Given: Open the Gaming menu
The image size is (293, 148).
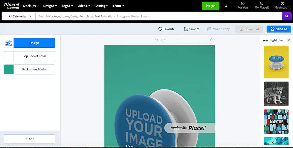Looking at the screenshot, I should point(101,6).
